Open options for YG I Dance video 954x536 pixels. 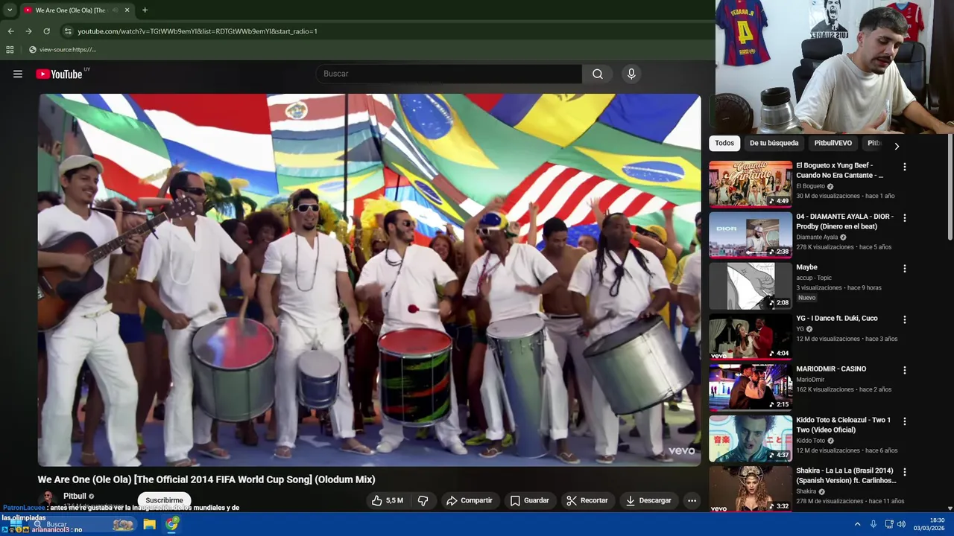pos(905,319)
